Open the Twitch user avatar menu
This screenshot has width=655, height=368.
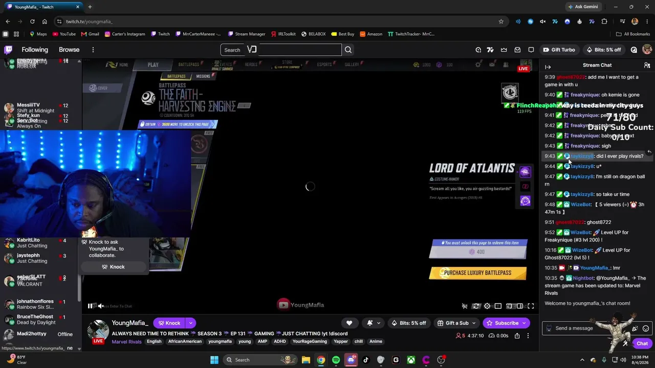[647, 50]
